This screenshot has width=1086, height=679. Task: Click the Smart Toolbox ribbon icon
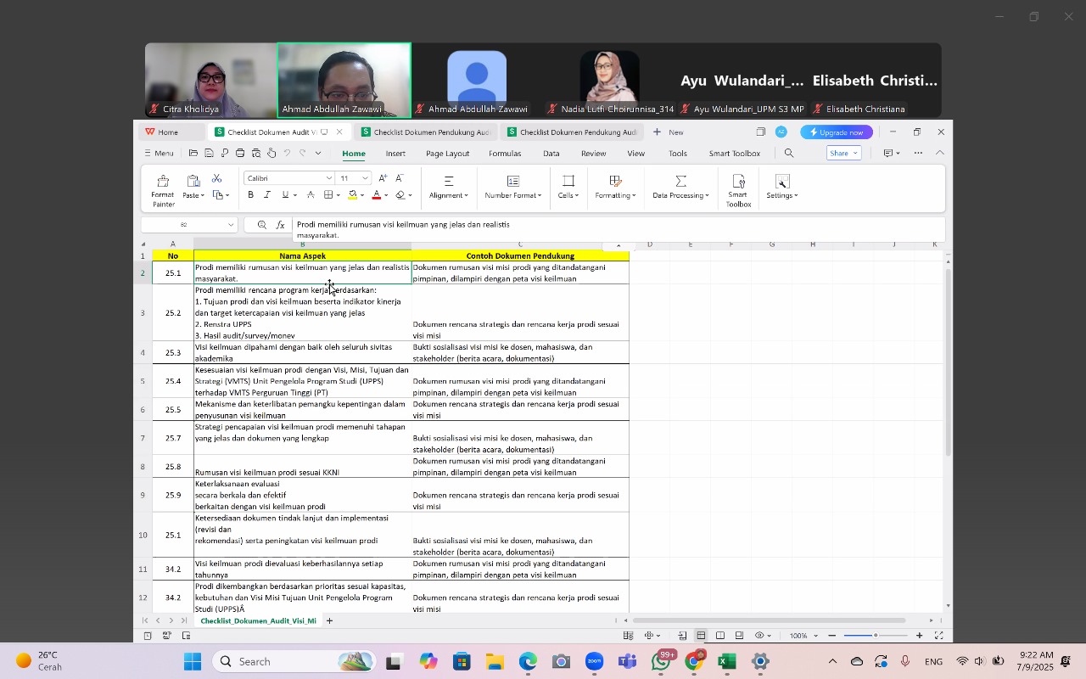click(738, 189)
